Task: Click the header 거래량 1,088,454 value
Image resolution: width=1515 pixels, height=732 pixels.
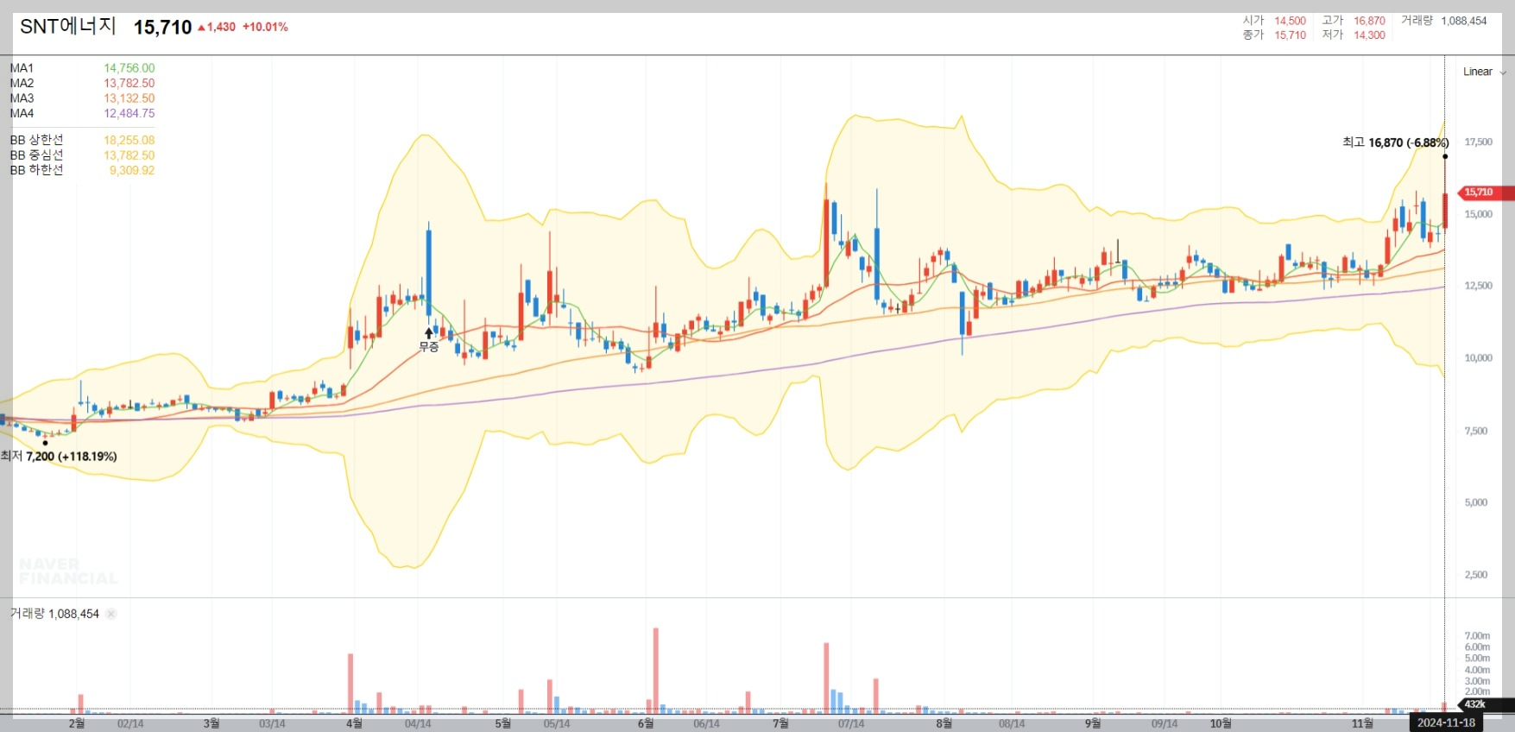Action: 1464,21
